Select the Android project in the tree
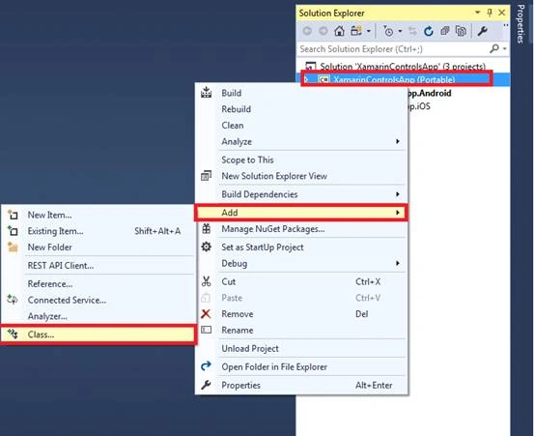Viewport: 534px width, 436px height. [x=430, y=93]
